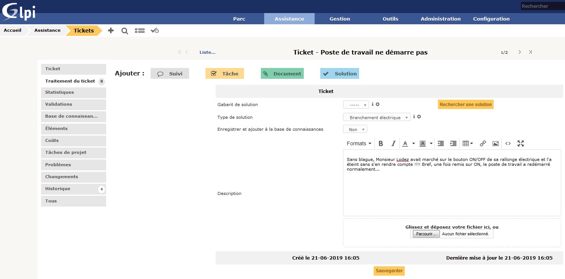Click the Solution add button
Screen dimensions: 565x279
coord(340,74)
